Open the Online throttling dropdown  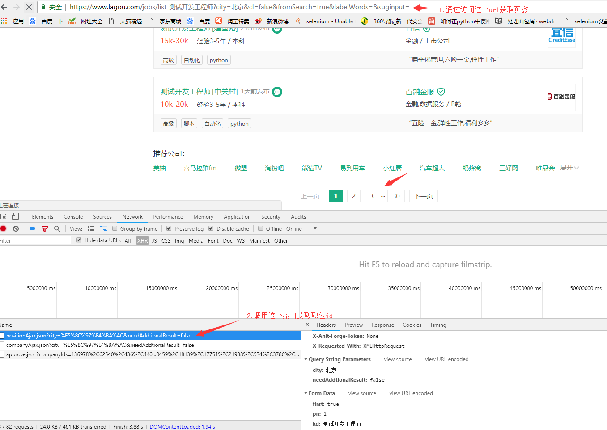[x=301, y=228]
